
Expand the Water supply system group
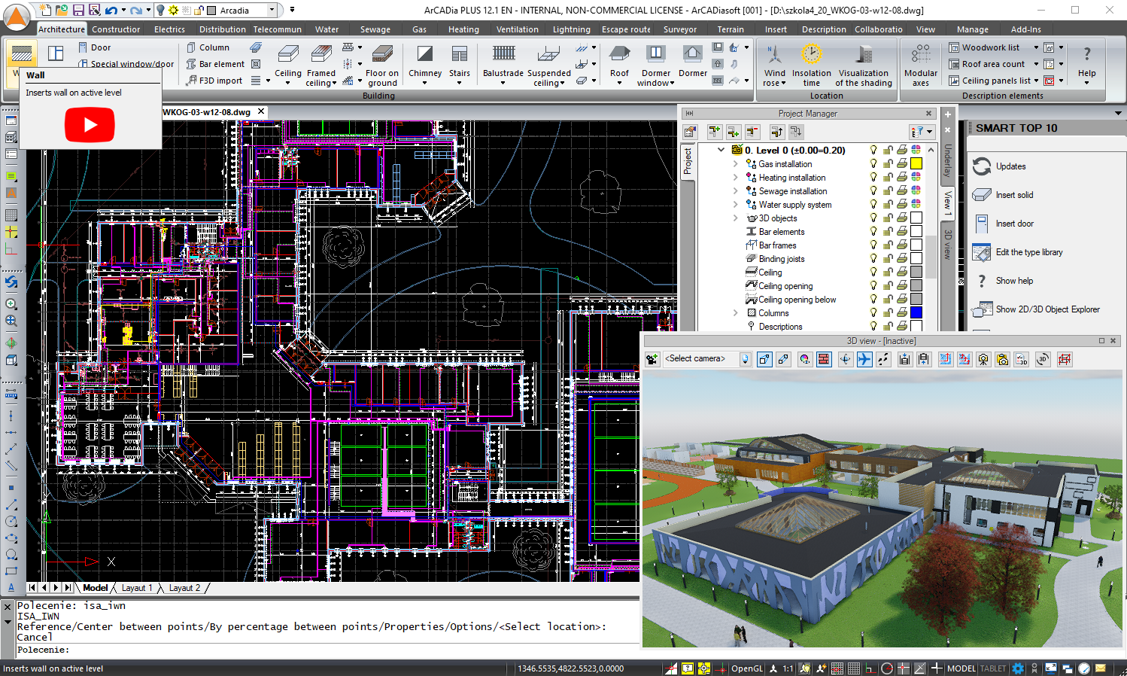click(736, 204)
